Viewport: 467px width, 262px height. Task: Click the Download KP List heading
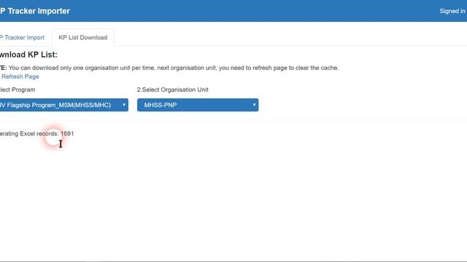[28, 55]
